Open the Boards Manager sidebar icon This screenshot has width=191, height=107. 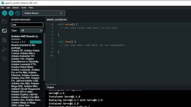pos(4,31)
